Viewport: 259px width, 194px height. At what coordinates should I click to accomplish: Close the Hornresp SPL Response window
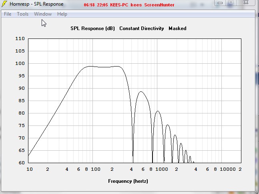(246, 2)
